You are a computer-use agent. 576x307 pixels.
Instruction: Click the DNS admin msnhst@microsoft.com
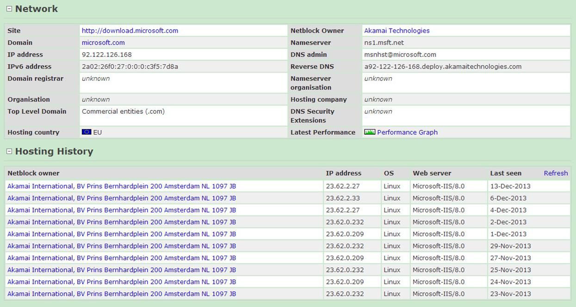tap(400, 55)
